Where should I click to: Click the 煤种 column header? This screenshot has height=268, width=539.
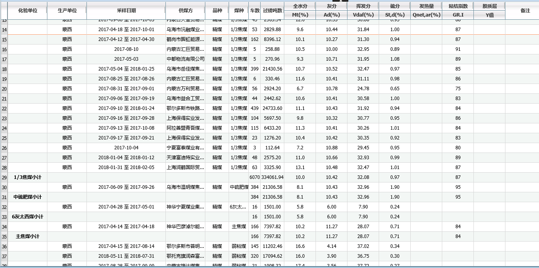click(x=239, y=11)
